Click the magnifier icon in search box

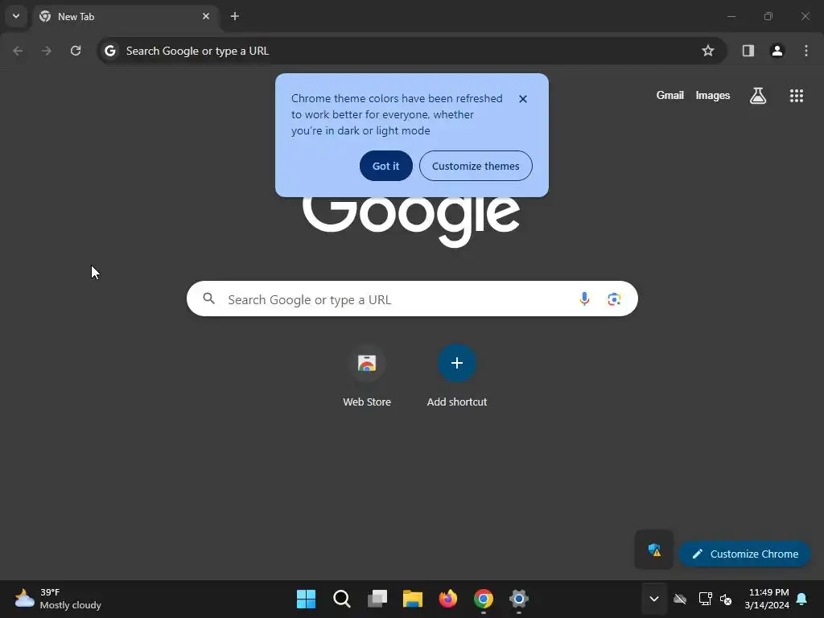[209, 299]
